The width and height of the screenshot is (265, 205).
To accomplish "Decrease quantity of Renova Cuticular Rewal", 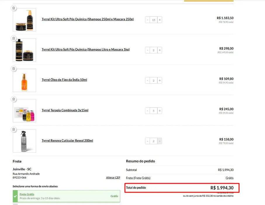I will 148,141.
